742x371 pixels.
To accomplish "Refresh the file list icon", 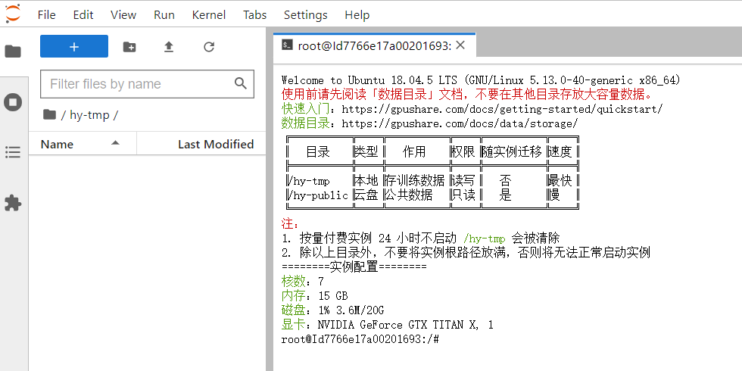I will coord(209,46).
